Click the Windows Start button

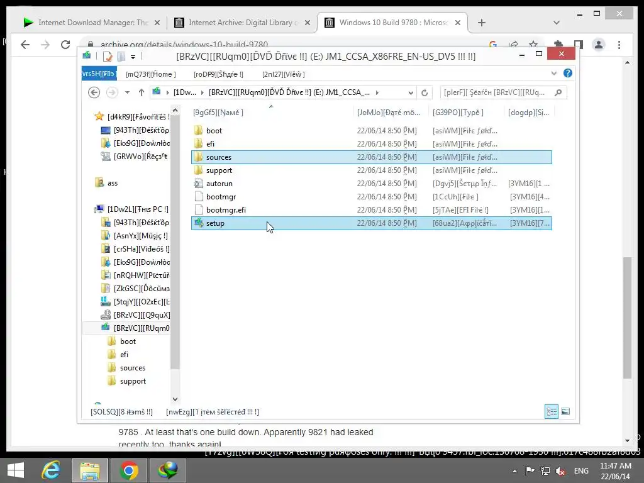[16, 470]
